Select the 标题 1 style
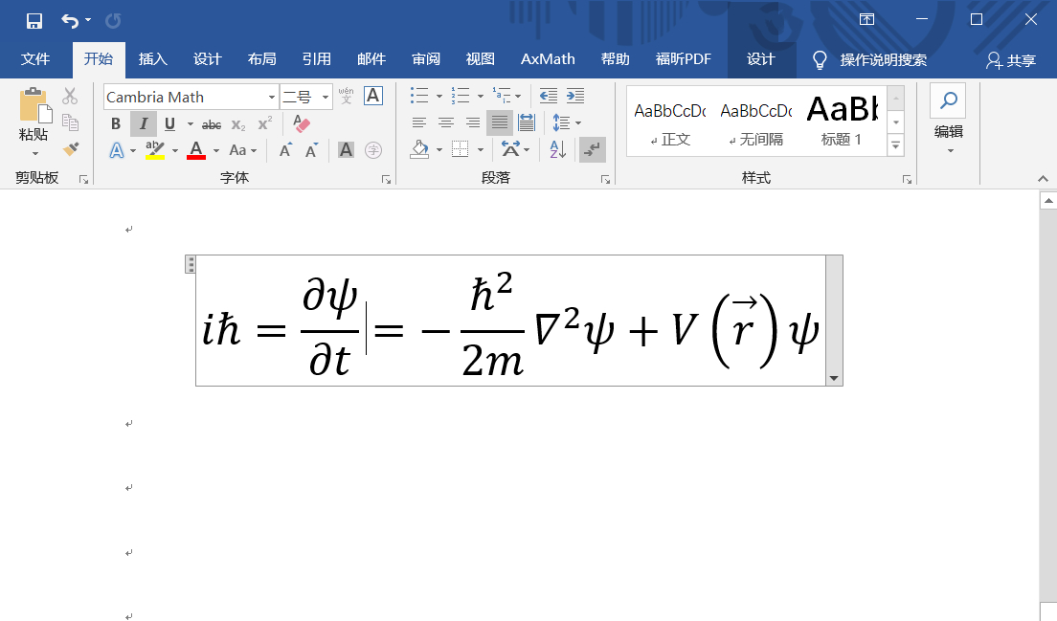The height and width of the screenshot is (621, 1057). click(842, 122)
